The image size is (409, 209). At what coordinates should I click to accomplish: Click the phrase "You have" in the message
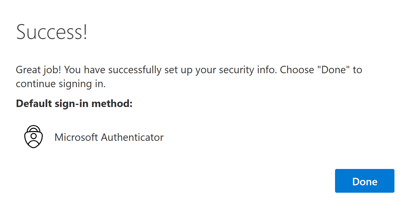(x=85, y=70)
